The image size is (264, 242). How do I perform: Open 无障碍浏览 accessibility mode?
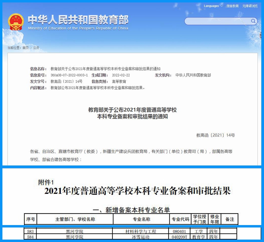(x=250, y=6)
